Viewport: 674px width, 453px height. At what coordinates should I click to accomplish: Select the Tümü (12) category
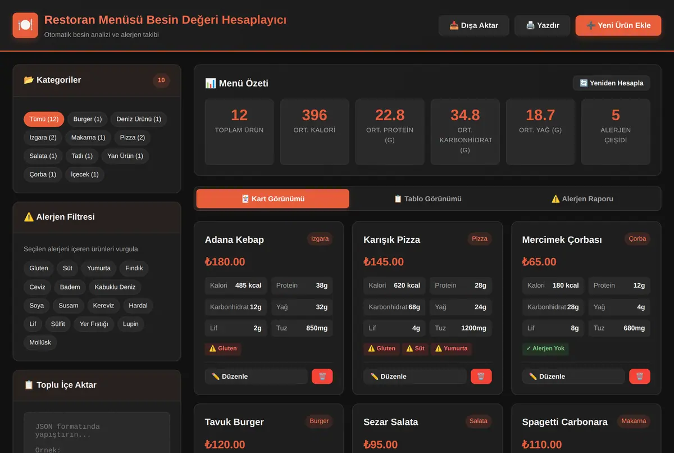44,119
